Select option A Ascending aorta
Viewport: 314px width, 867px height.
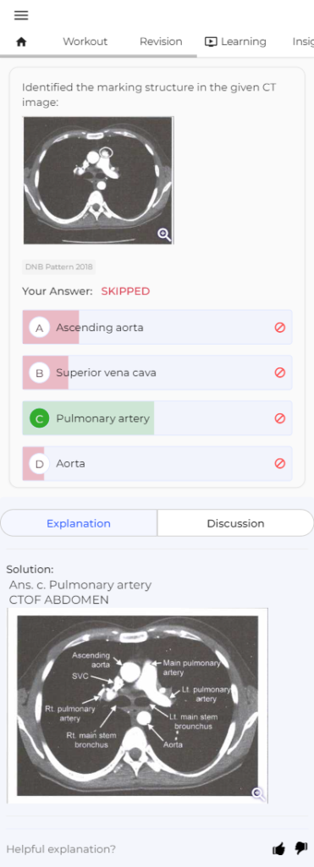[157, 328]
